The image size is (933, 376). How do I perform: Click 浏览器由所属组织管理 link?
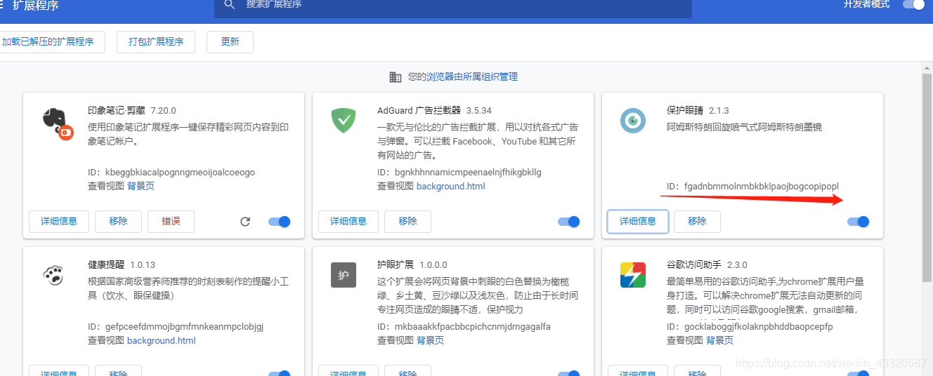pyautogui.click(x=472, y=77)
